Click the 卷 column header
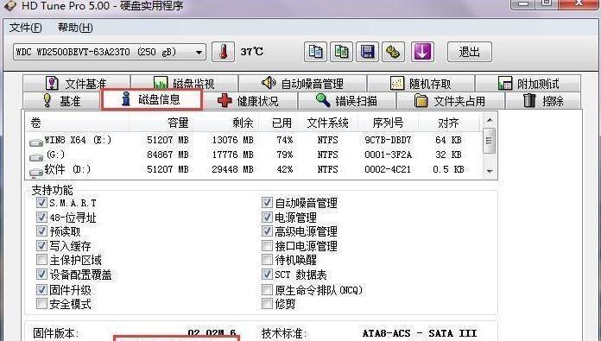Screen dimensions: 601x341 pyautogui.click(x=78, y=123)
